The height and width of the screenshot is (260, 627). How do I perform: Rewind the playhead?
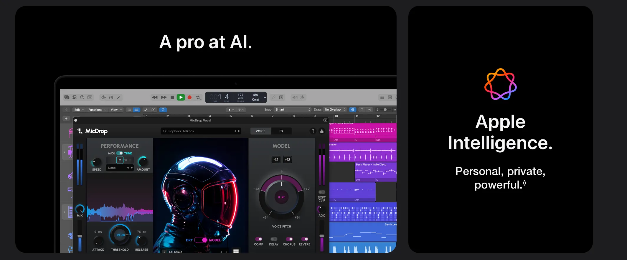155,97
